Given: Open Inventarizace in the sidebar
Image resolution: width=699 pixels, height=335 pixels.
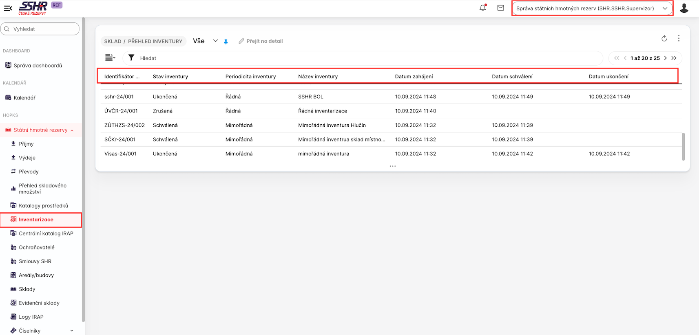Looking at the screenshot, I should pyautogui.click(x=36, y=220).
